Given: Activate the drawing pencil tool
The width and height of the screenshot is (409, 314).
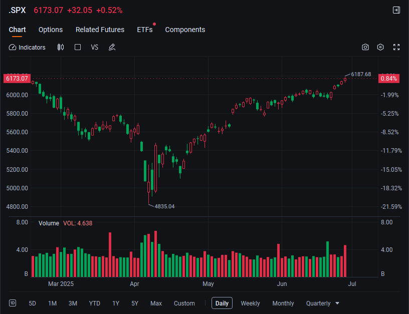Looking at the screenshot, I should (112, 47).
